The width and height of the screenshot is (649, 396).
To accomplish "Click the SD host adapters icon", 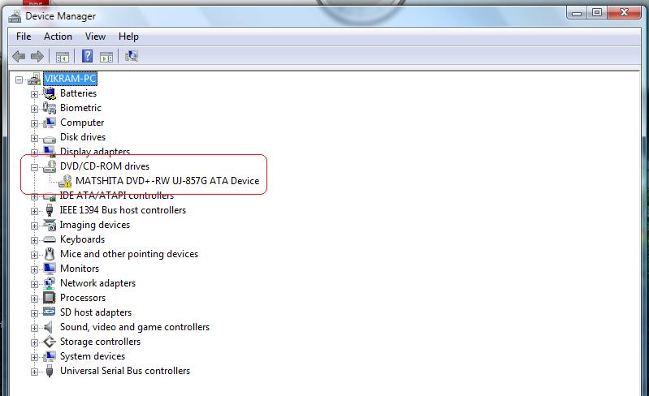I will [x=50, y=312].
